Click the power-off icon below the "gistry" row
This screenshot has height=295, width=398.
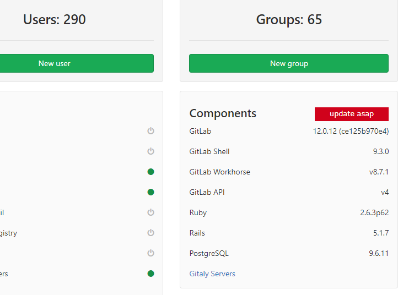click(x=150, y=253)
